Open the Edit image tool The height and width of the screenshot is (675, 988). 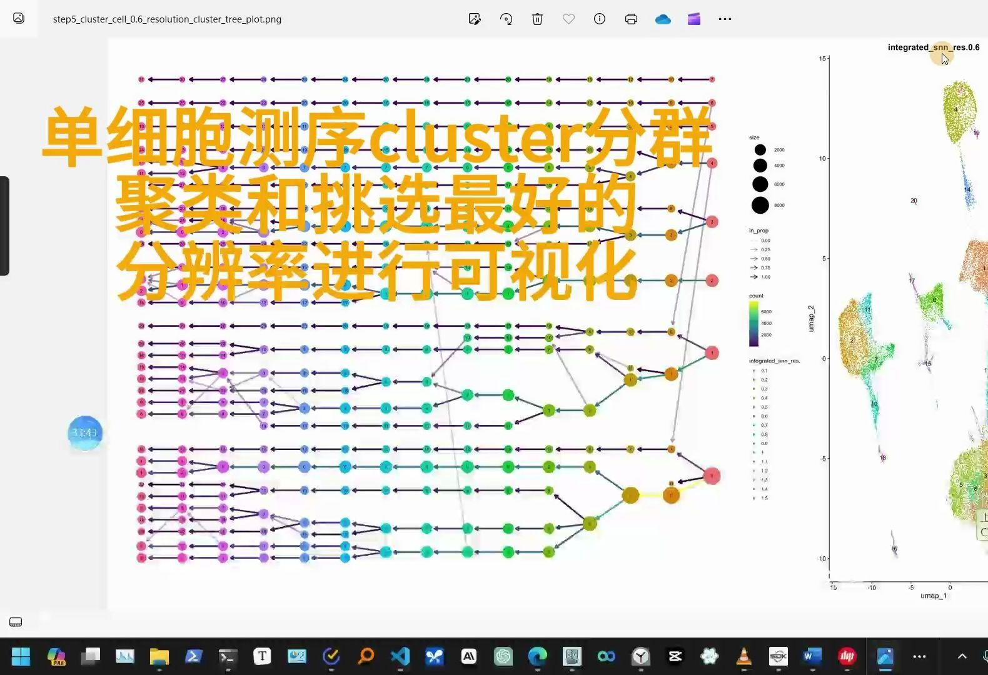click(x=475, y=19)
